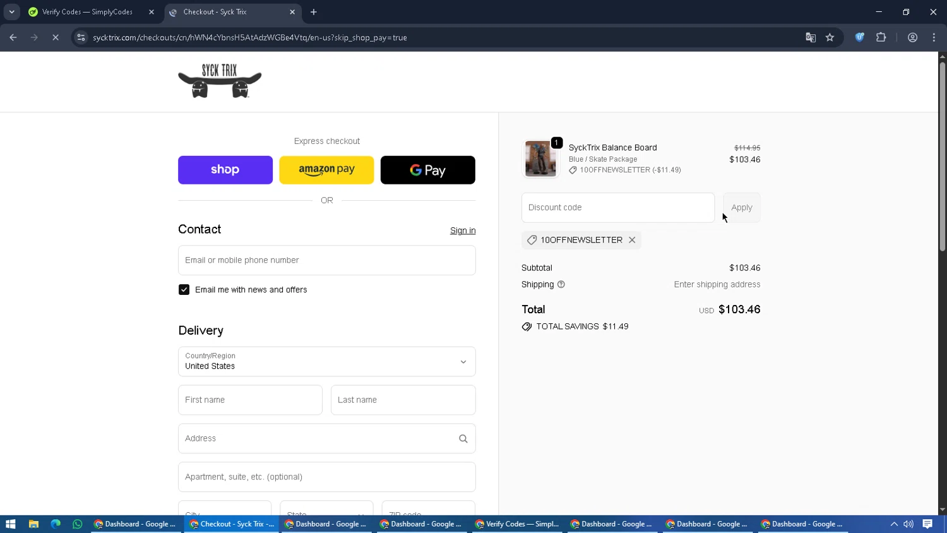This screenshot has height=533, width=947.
Task: Close the Verify Codes tab
Action: (152, 12)
